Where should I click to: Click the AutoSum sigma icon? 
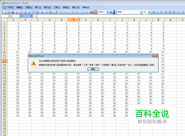pyautogui.click(x=77, y=12)
